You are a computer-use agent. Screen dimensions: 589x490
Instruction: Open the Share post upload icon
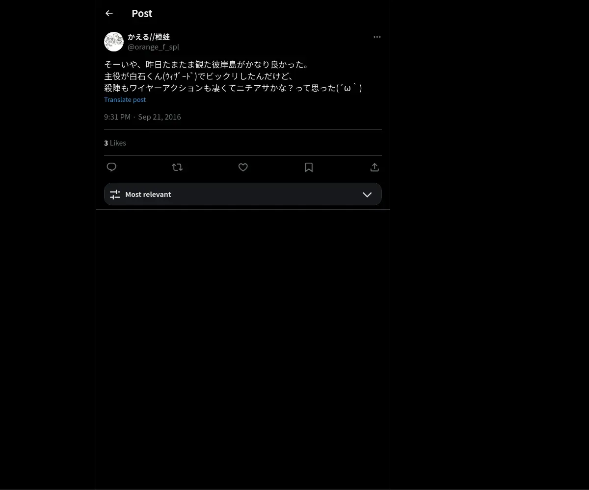[x=375, y=167]
